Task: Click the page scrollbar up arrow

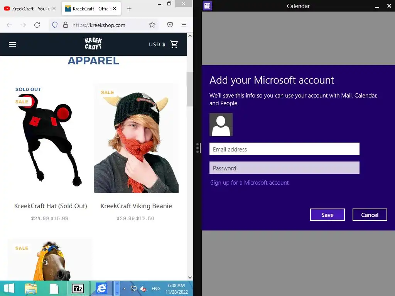Action: pyautogui.click(x=190, y=36)
